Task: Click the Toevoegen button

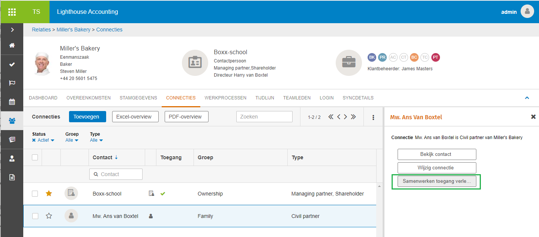Action: (x=87, y=117)
